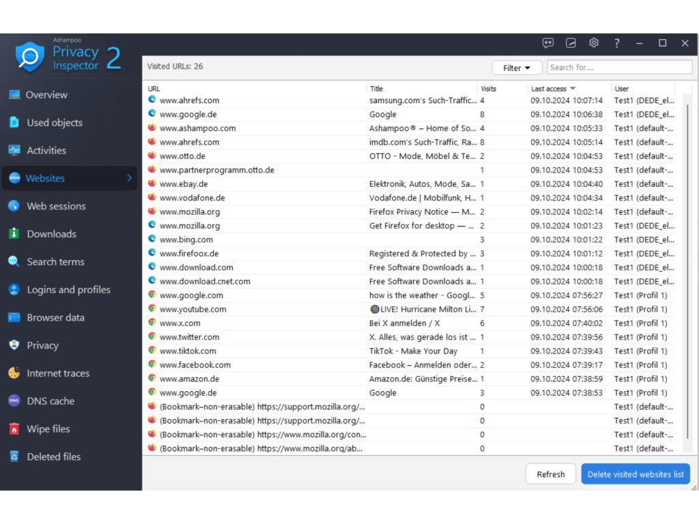Click the DNS cache icon

pos(14,401)
